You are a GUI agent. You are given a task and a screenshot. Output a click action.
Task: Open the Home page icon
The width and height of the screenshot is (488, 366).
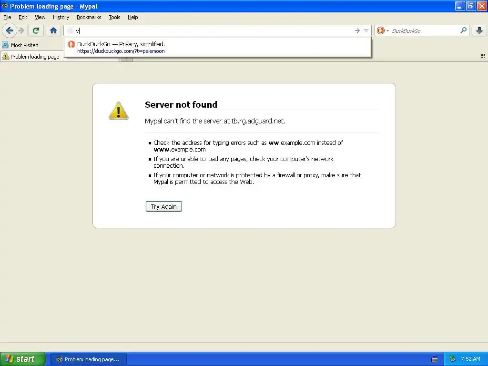(53, 30)
